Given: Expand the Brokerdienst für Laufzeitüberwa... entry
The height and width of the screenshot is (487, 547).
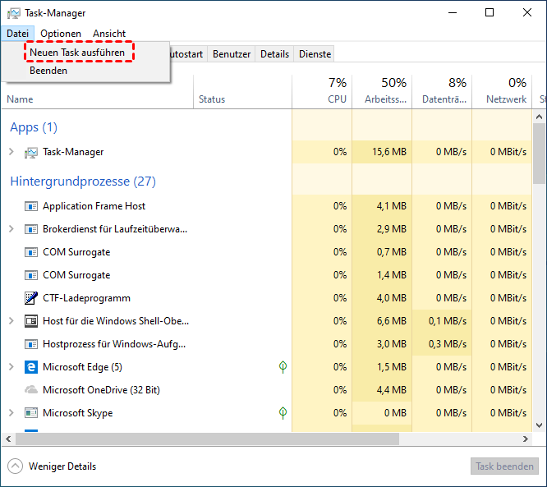Looking at the screenshot, I should coord(11,229).
